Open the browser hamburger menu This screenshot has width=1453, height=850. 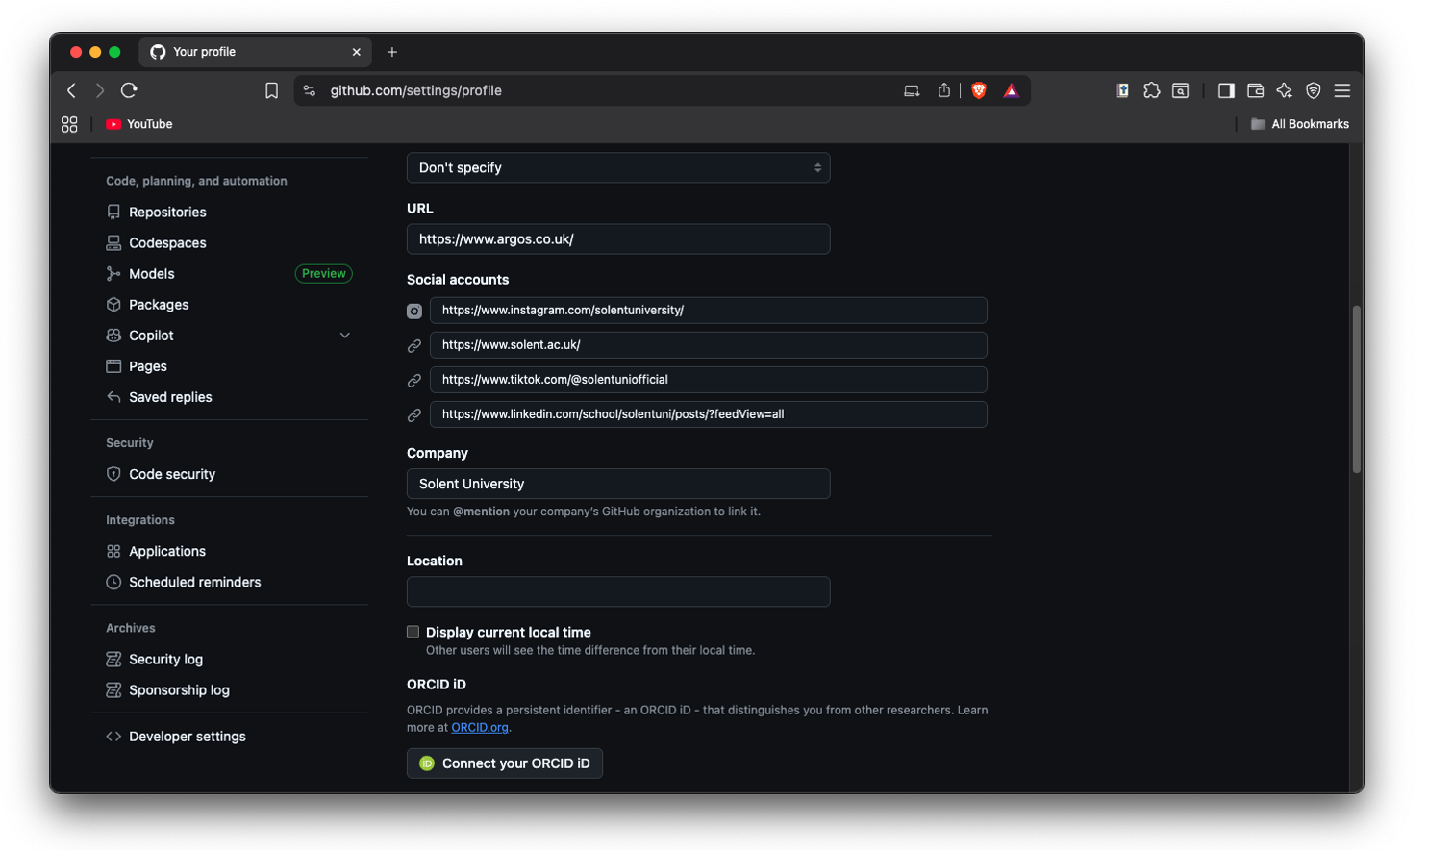(1342, 90)
